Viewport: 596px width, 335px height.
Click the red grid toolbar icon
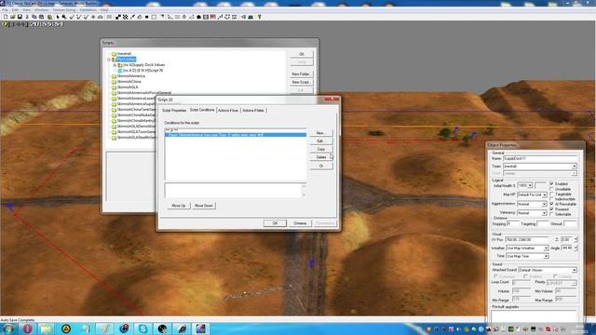(213, 17)
